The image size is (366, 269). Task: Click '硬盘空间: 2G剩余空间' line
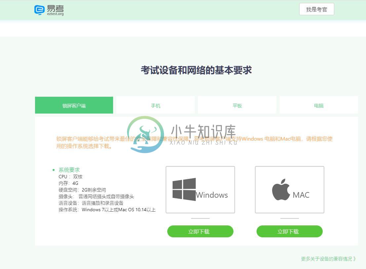(82, 190)
